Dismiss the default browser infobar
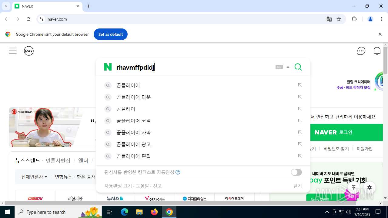The height and width of the screenshot is (218, 388). coord(380,34)
